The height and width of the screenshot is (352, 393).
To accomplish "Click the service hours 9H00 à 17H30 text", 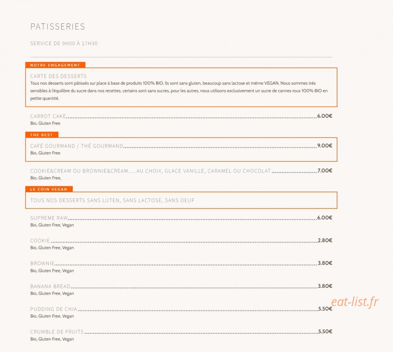I will (x=64, y=44).
